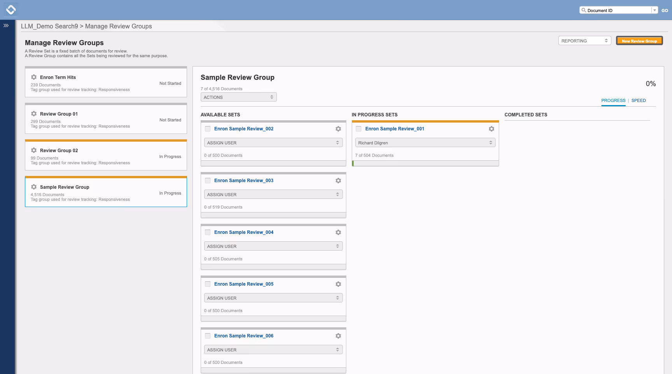The width and height of the screenshot is (672, 374).
Task: Switch to the SPEED tab
Action: 639,100
